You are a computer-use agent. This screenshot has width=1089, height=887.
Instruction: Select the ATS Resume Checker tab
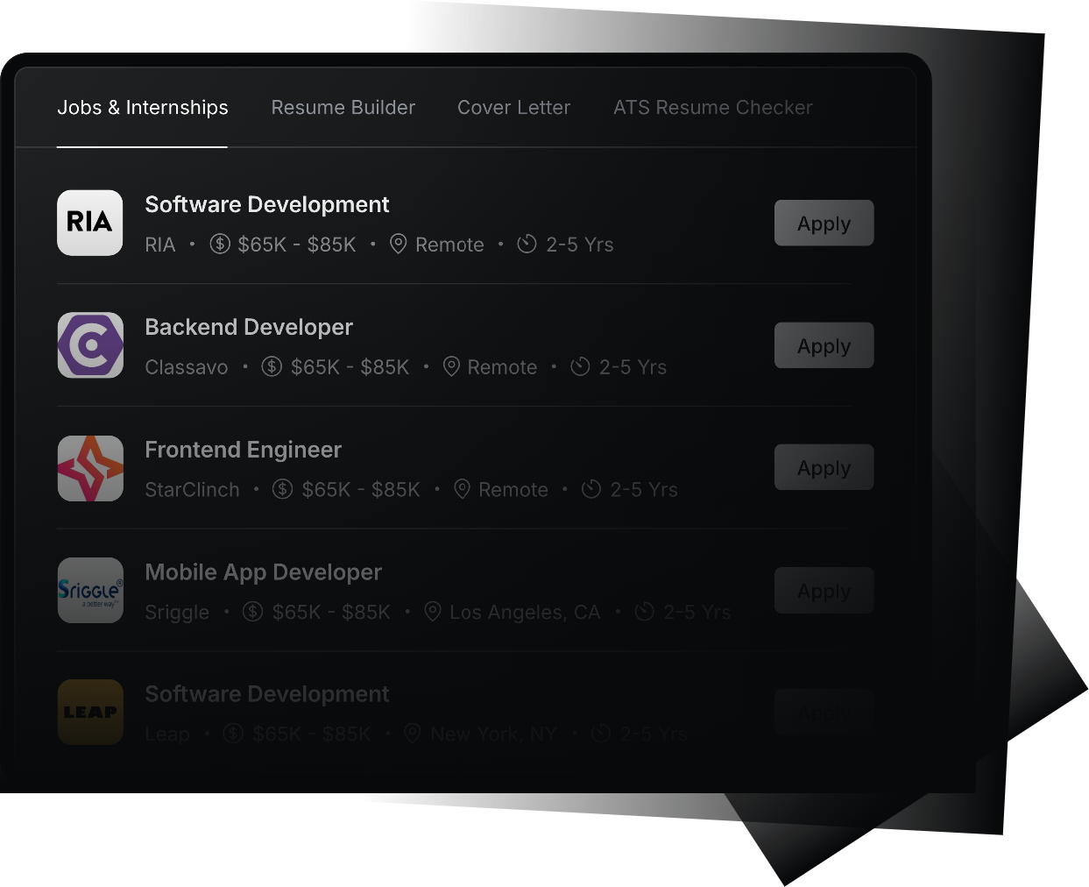(712, 108)
